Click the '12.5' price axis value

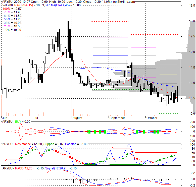(x=192, y=36)
